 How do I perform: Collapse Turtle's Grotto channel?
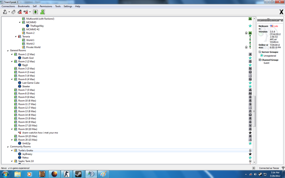coord(12,150)
